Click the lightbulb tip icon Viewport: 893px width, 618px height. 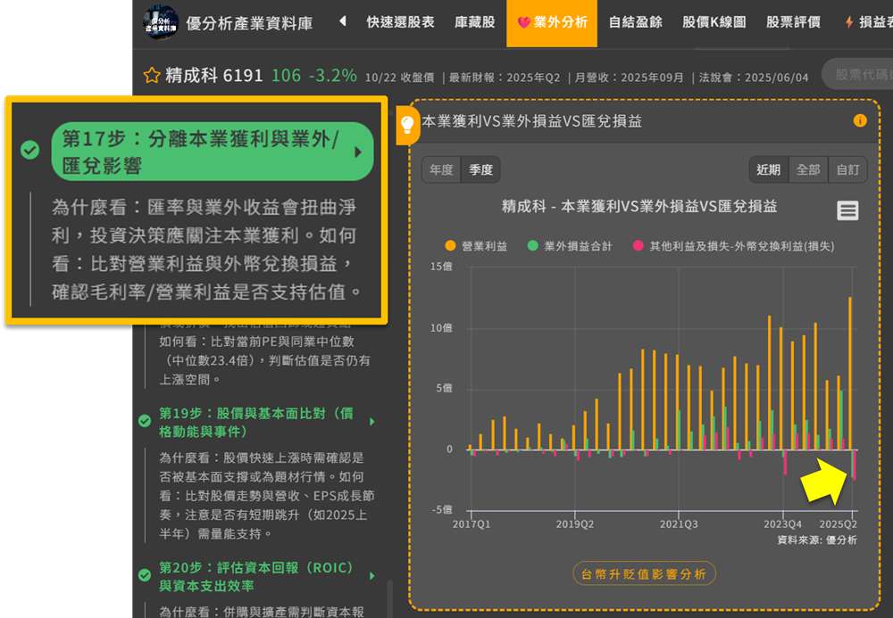[x=407, y=124]
